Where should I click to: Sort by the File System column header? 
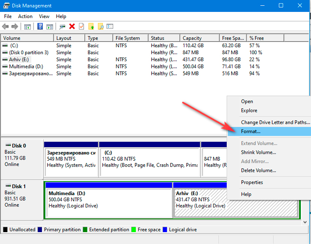[x=131, y=38]
